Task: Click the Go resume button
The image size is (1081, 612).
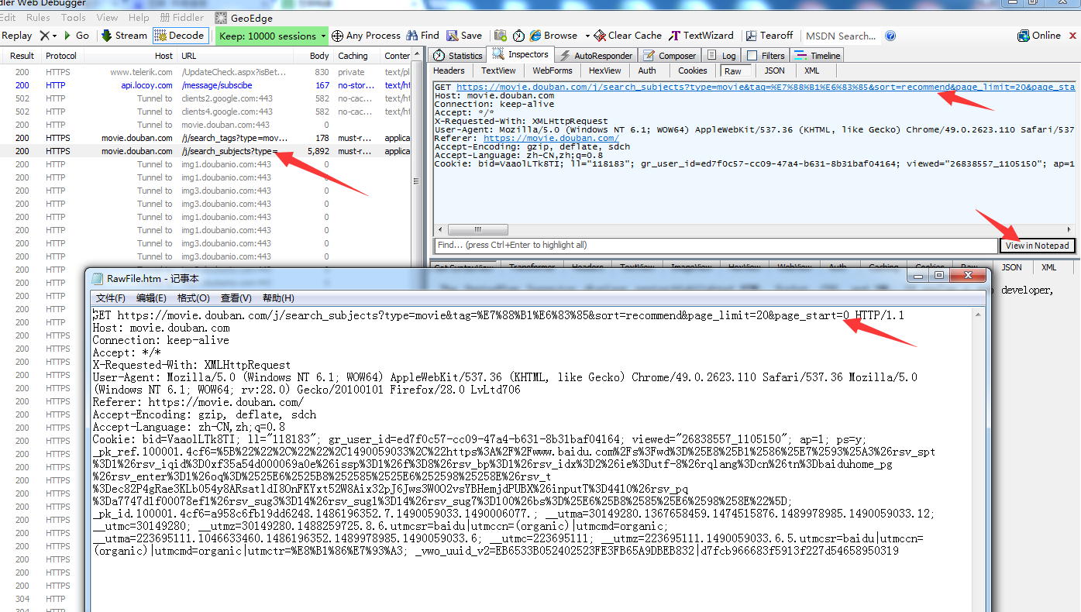Action: point(77,36)
